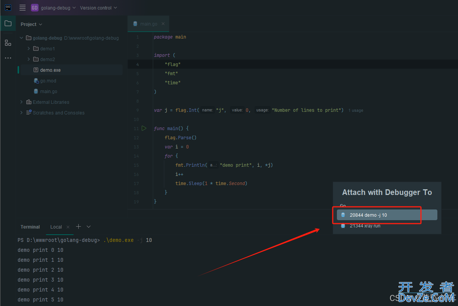This screenshot has width=458, height=306.
Task: Open the Project view dropdown
Action: click(31, 24)
